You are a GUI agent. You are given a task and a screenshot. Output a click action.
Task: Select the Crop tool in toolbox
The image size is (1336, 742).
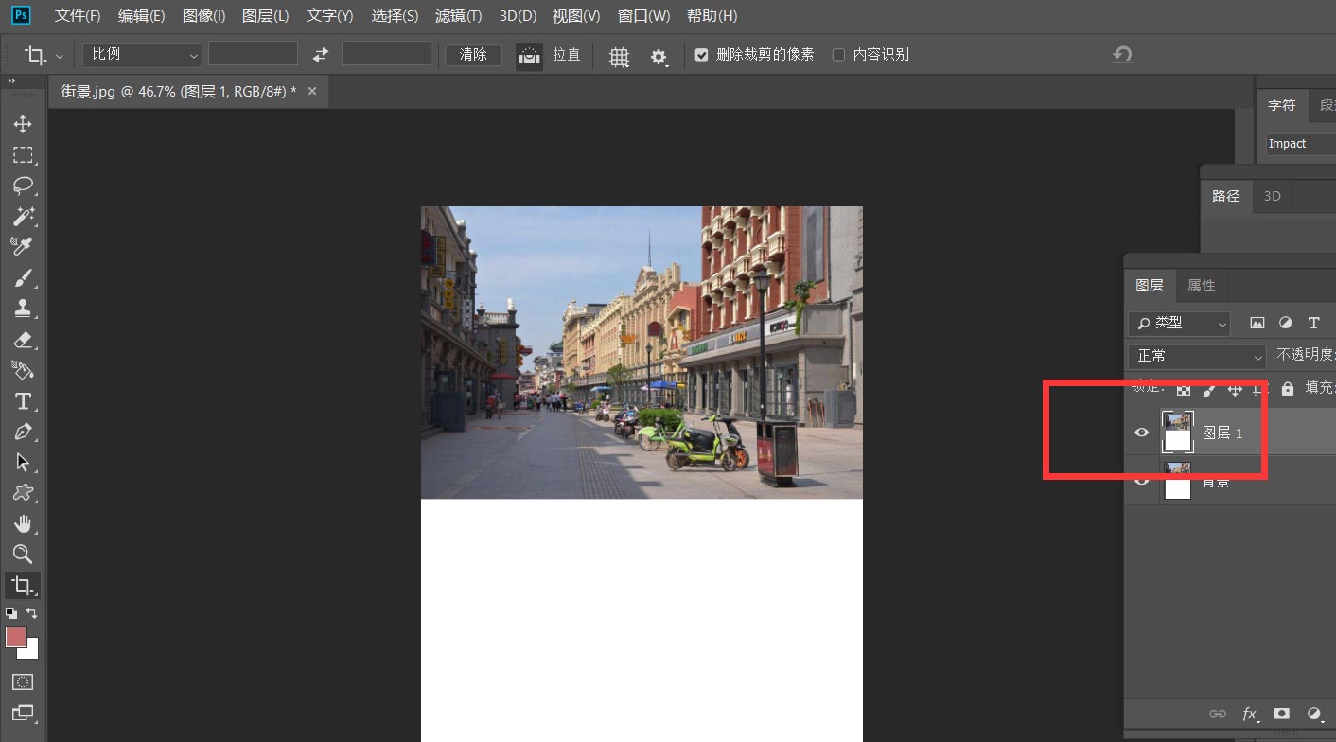pyautogui.click(x=23, y=585)
